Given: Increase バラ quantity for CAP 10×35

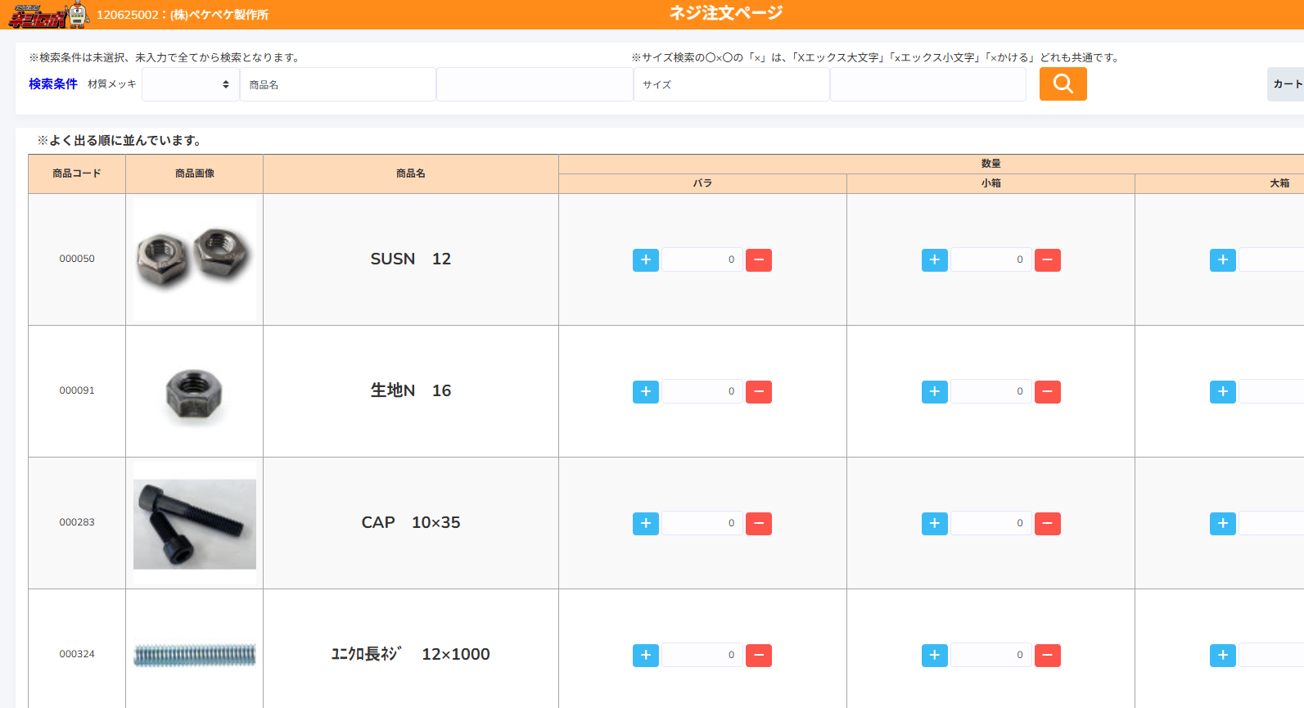Looking at the screenshot, I should (x=646, y=524).
